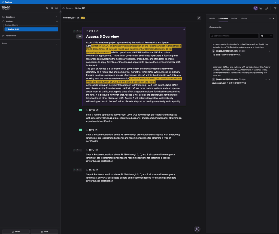279x234 pixels.
Task: Resolve the youngseon.kim comment with the checkmark
Action: pos(269,79)
